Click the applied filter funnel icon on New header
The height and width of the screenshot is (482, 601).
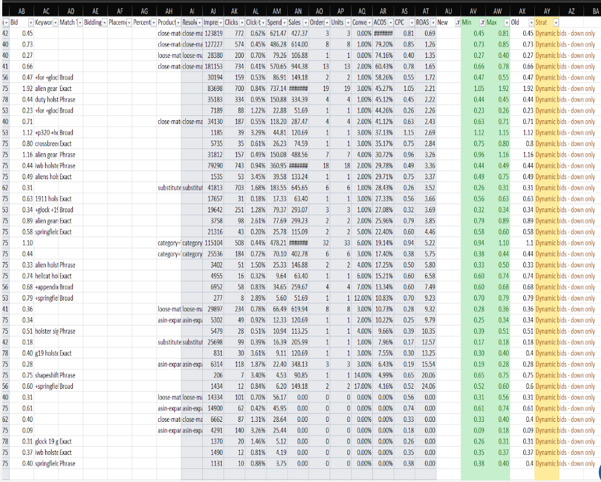pos(457,23)
